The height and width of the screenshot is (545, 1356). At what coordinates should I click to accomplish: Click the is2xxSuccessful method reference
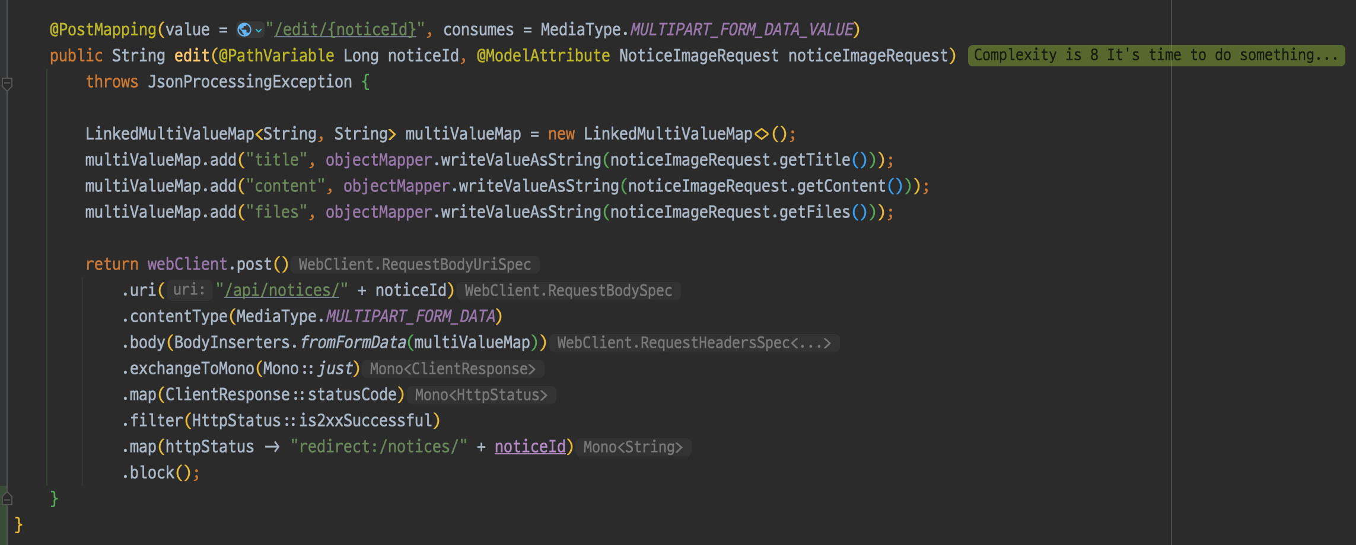pyautogui.click(x=365, y=421)
